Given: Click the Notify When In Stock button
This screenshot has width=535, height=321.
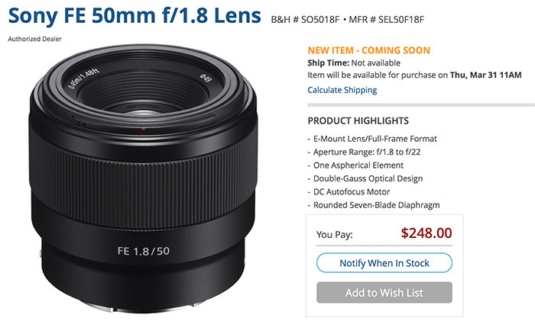Looking at the screenshot, I should 384,263.
